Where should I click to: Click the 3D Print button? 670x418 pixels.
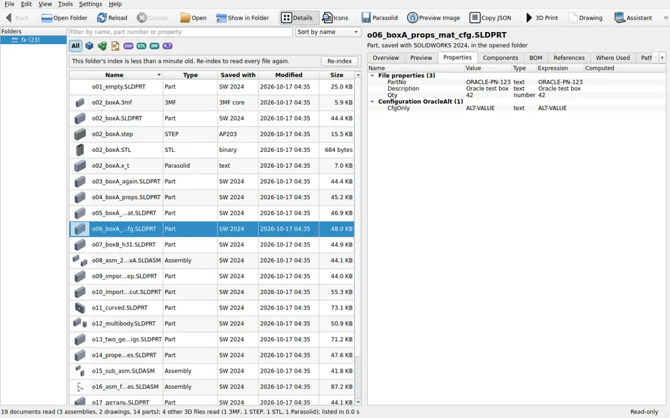point(542,18)
